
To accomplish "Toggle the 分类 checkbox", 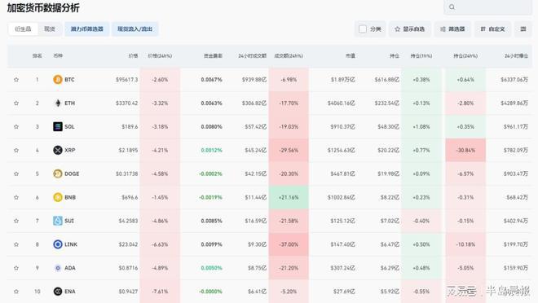I will click(363, 29).
